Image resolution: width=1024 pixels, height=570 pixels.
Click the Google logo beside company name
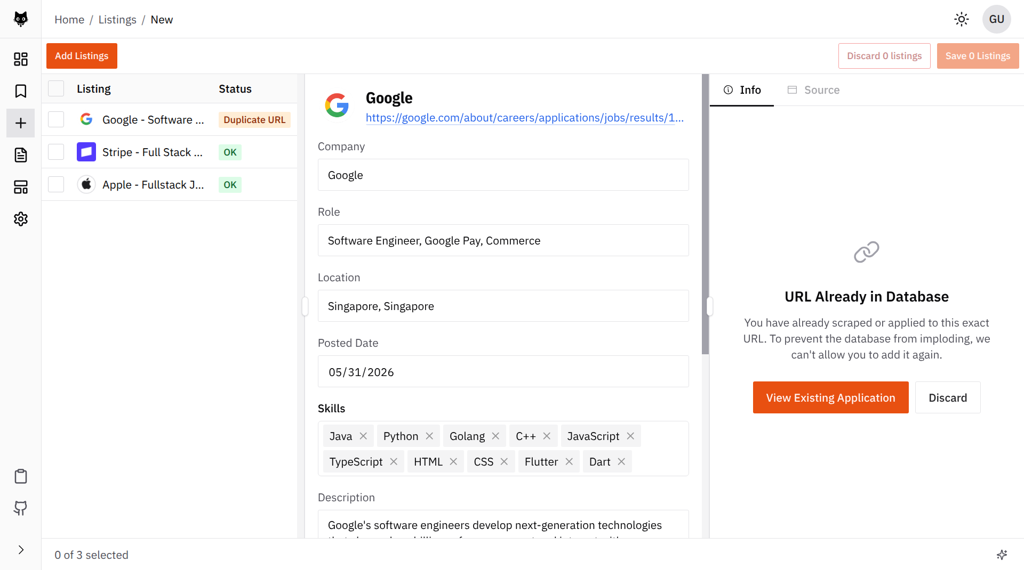point(337,105)
